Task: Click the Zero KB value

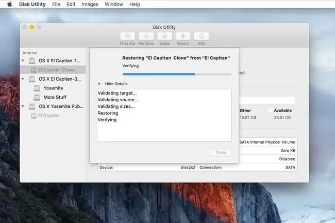Action: (288, 151)
